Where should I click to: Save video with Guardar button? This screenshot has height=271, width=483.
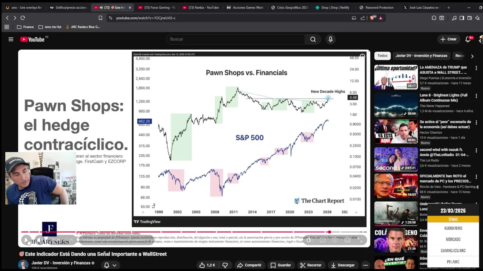point(281,265)
